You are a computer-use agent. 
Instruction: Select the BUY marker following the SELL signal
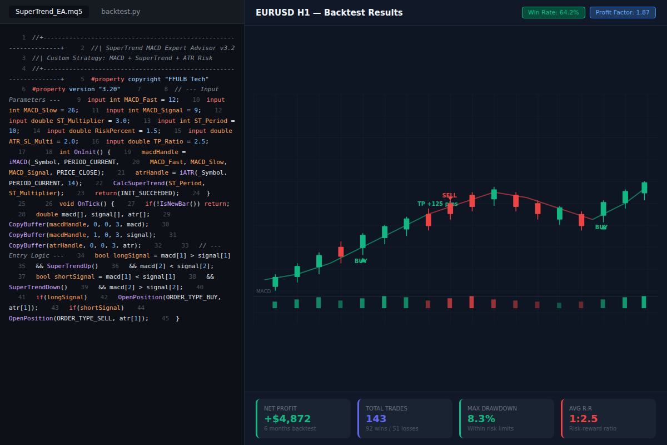(601, 227)
